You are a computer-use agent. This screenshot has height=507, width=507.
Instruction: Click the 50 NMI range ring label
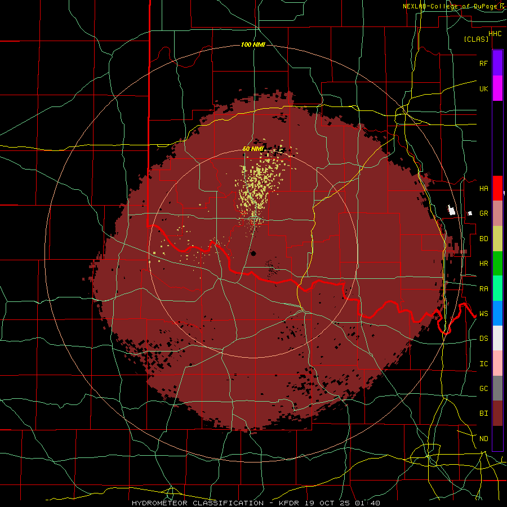tap(253, 149)
